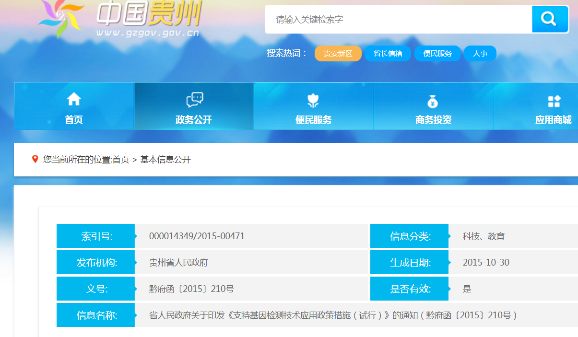Image resolution: width=578 pixels, height=337 pixels.
Task: Select the 贵安新区 hot search tag
Action: pyautogui.click(x=338, y=54)
